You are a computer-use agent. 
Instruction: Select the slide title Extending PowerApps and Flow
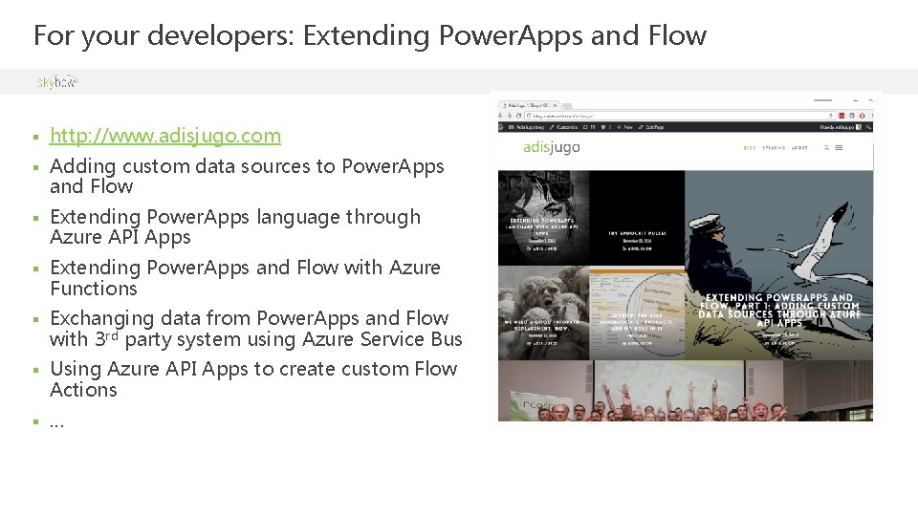(370, 35)
